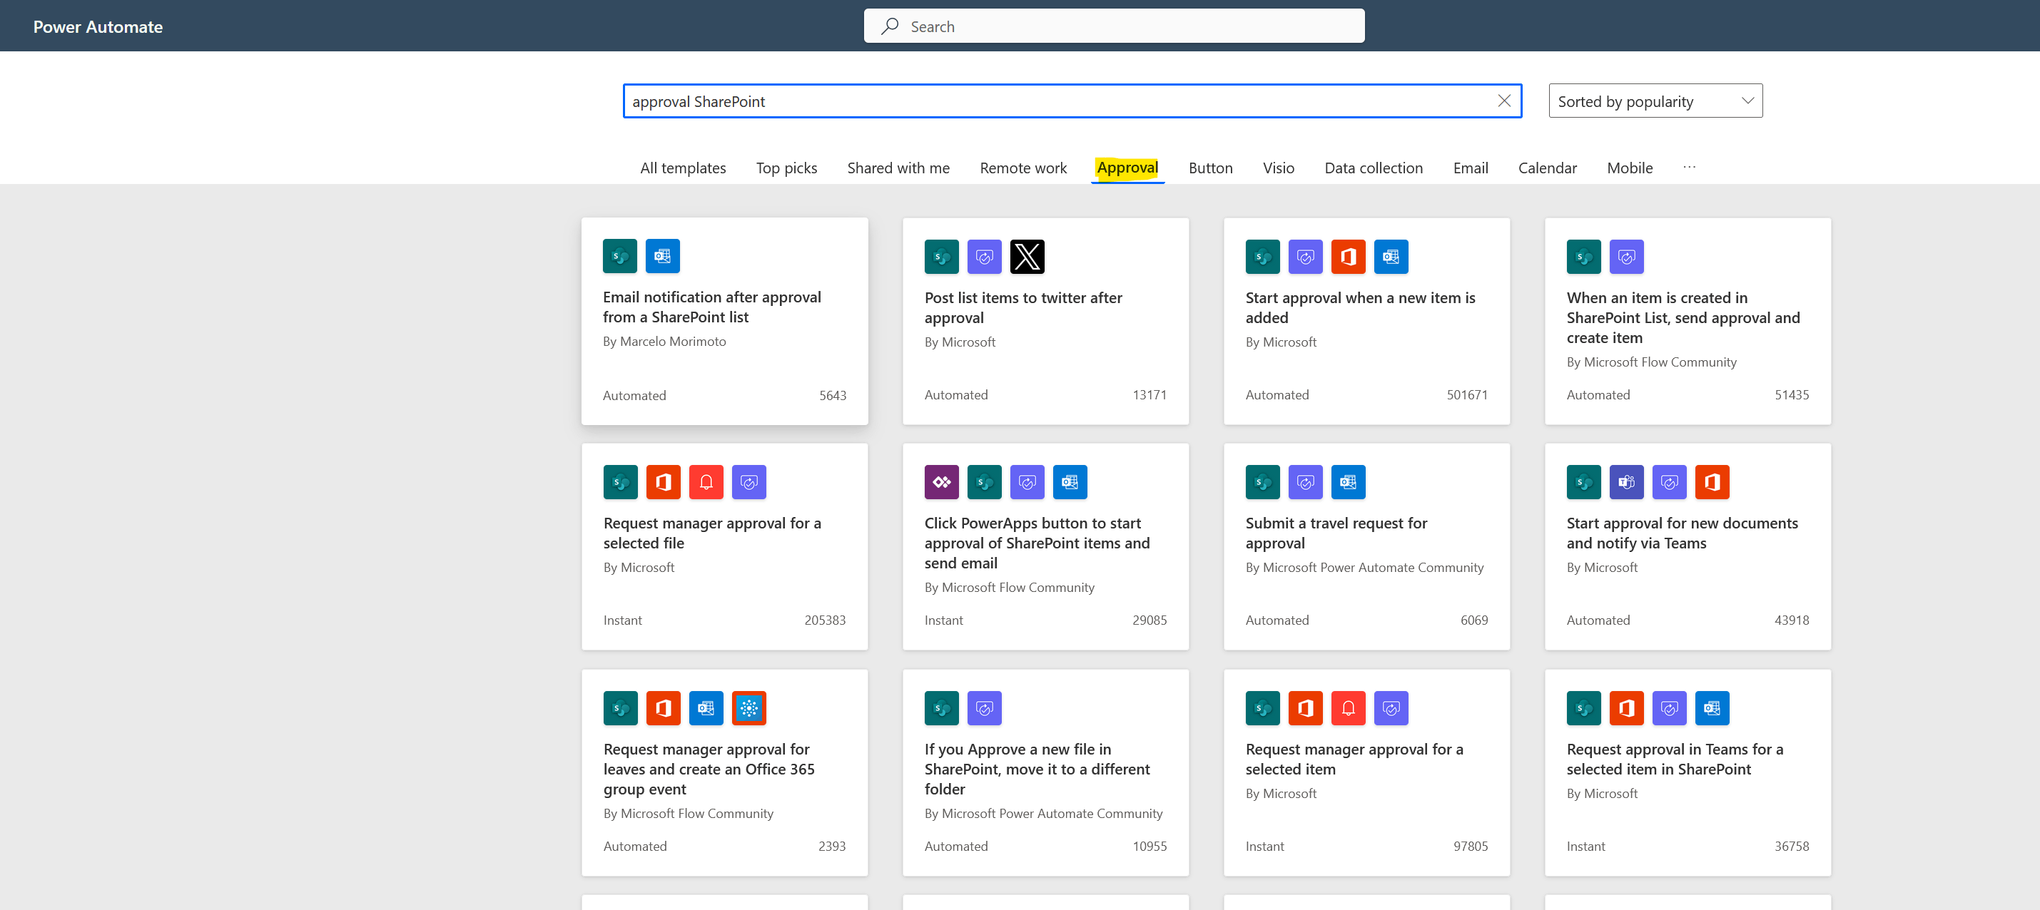The height and width of the screenshot is (910, 2040).
Task: Click Office 365 icon on Request approval in Teams card
Action: coord(1627,708)
